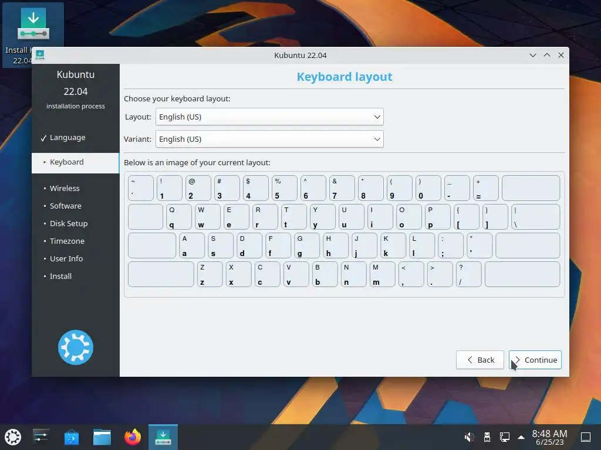
Task: Click 'Choose your keyboard layout:' label
Action: [177, 98]
